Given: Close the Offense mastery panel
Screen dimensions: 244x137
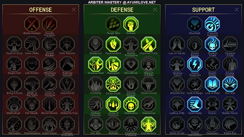Looking at the screenshot, I should [74, 10].
